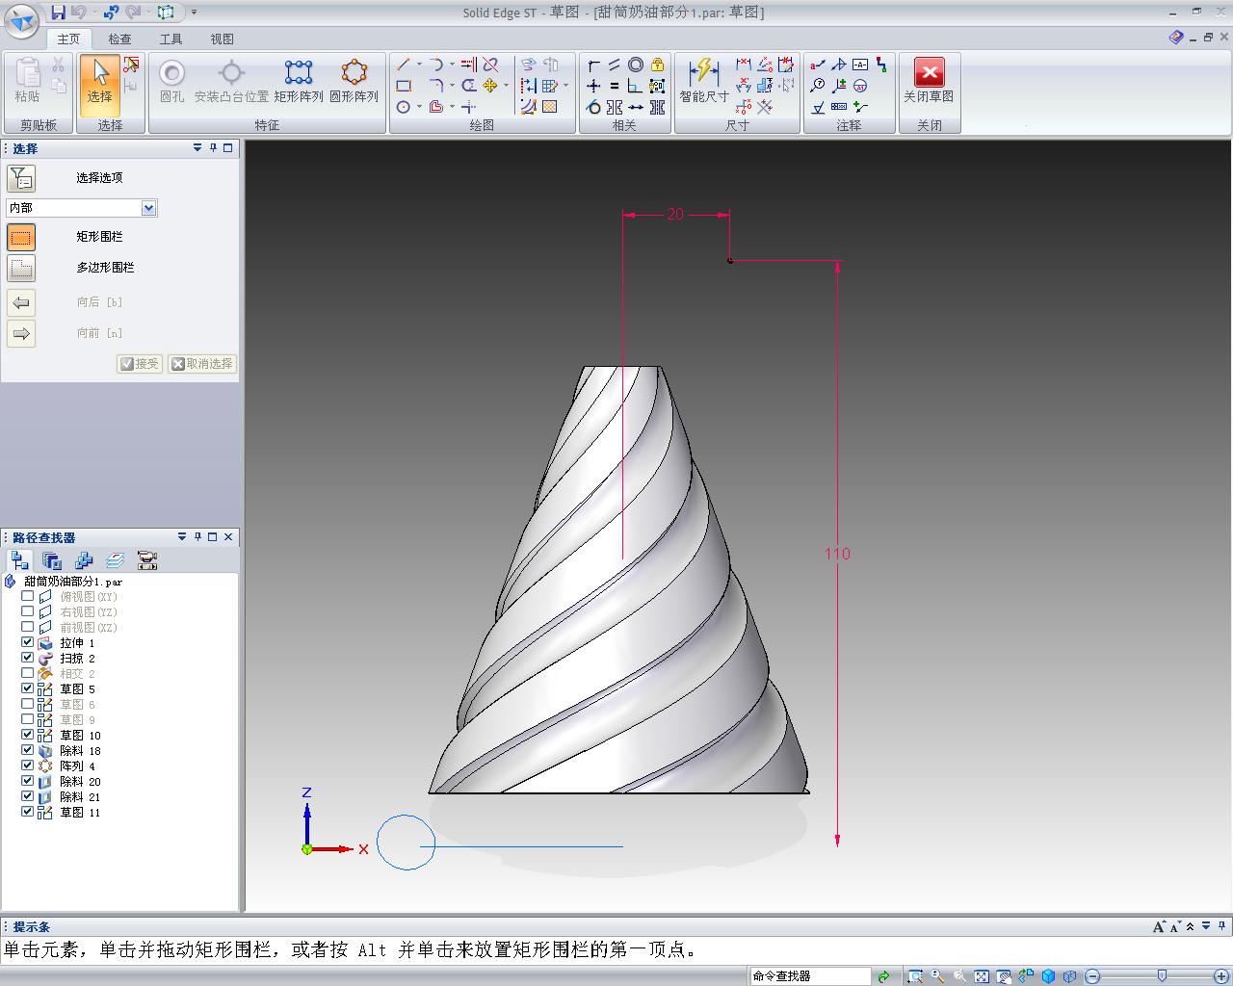Collapse the prompt bar with double chevron
The height and width of the screenshot is (986, 1233).
1191,926
